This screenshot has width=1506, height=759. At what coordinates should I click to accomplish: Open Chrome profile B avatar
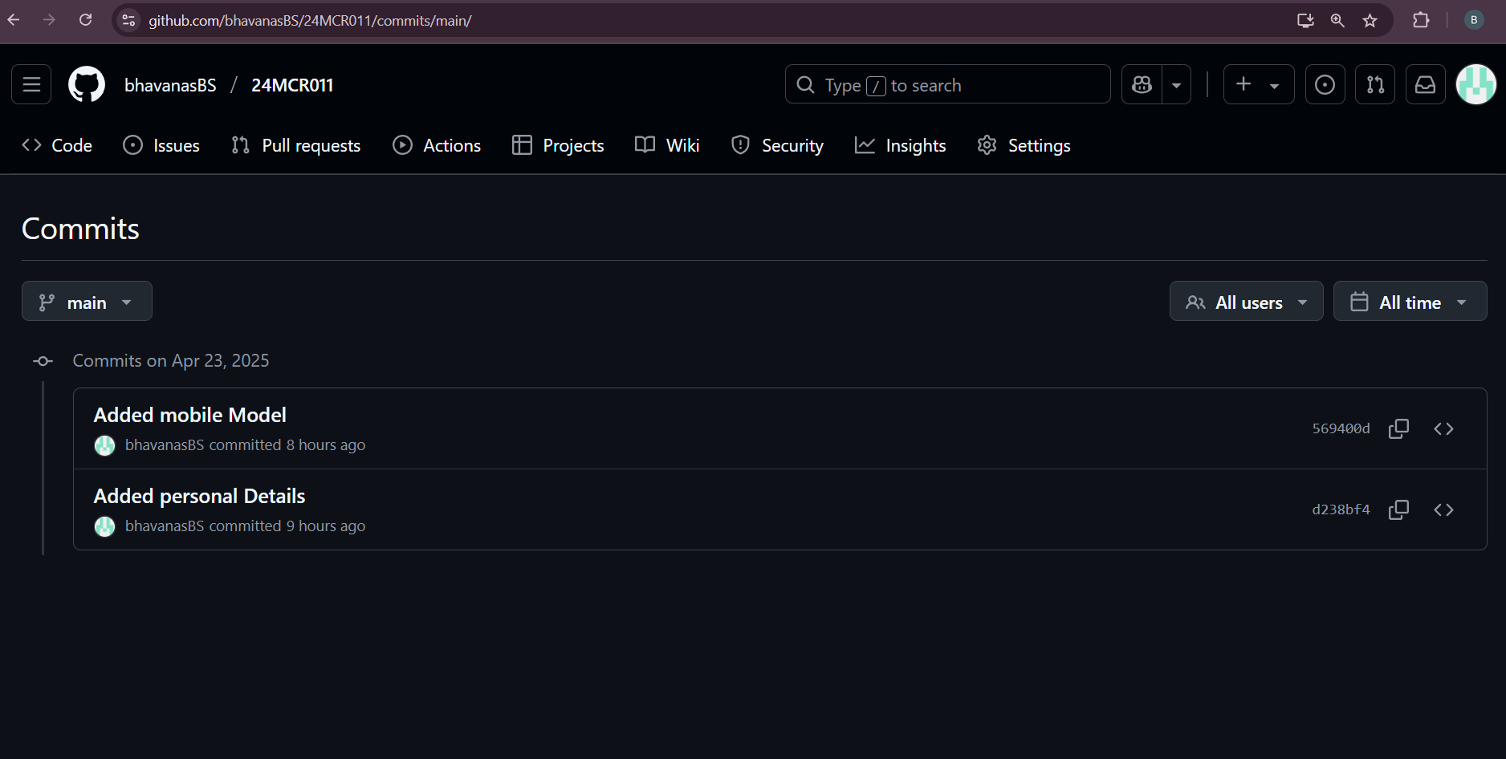click(x=1474, y=20)
